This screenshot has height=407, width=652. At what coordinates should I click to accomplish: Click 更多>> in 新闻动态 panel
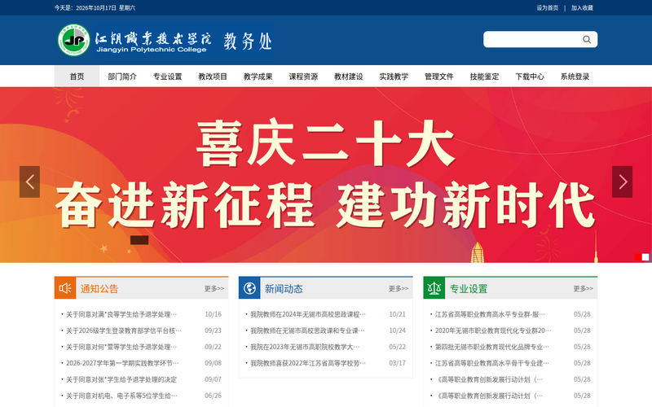pos(399,288)
